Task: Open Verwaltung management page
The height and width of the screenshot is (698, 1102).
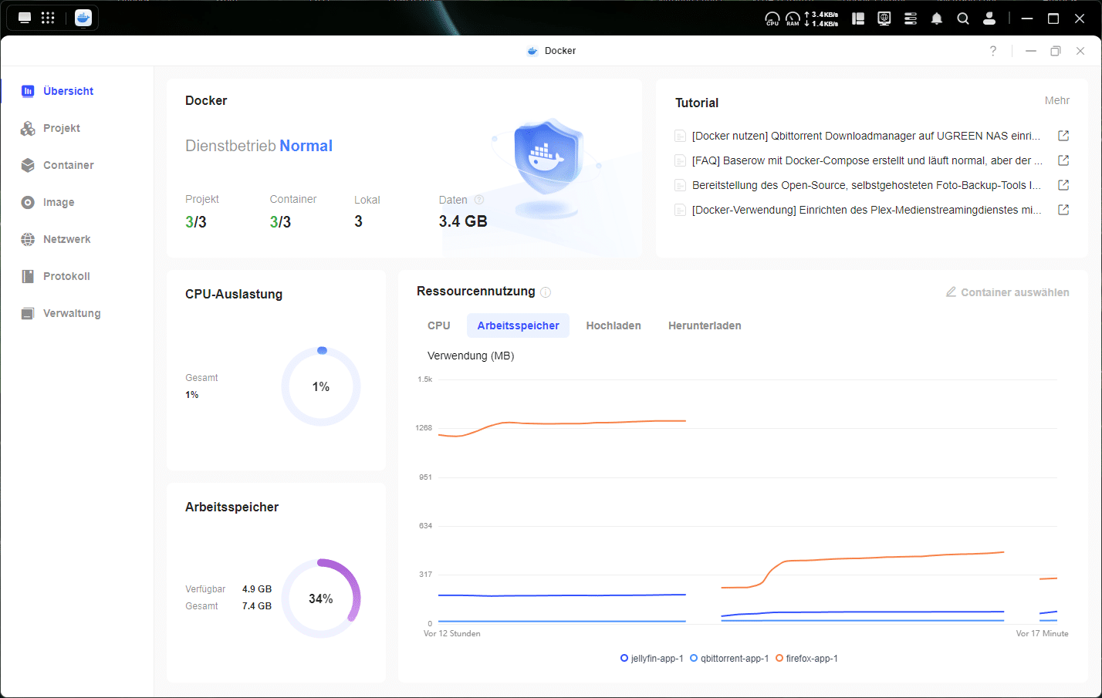Action: (x=71, y=313)
